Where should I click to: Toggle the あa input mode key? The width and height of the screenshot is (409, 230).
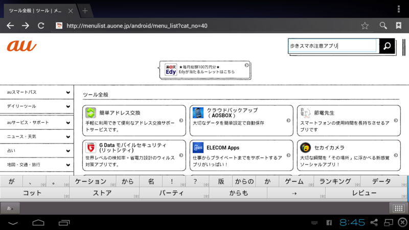tap(10, 208)
